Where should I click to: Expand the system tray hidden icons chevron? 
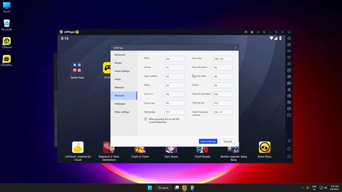302,188
